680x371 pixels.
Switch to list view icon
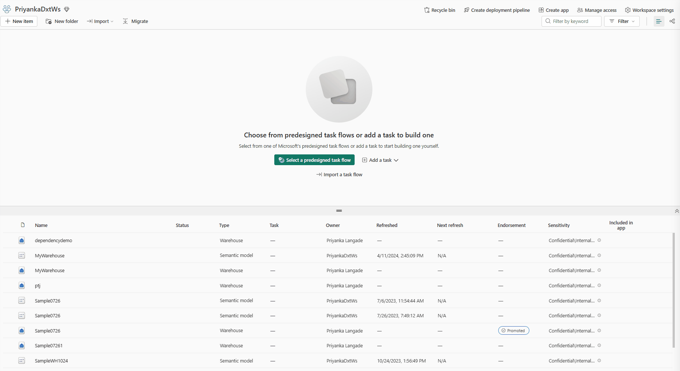pyautogui.click(x=659, y=21)
